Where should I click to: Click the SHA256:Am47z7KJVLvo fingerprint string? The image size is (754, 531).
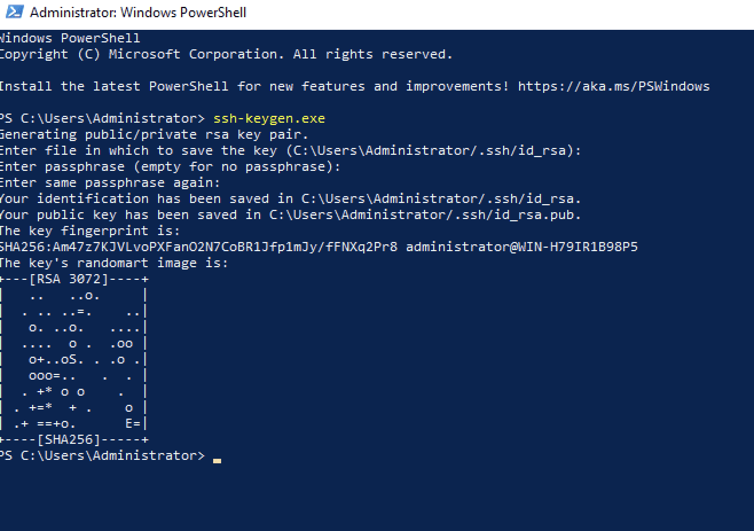click(x=199, y=247)
